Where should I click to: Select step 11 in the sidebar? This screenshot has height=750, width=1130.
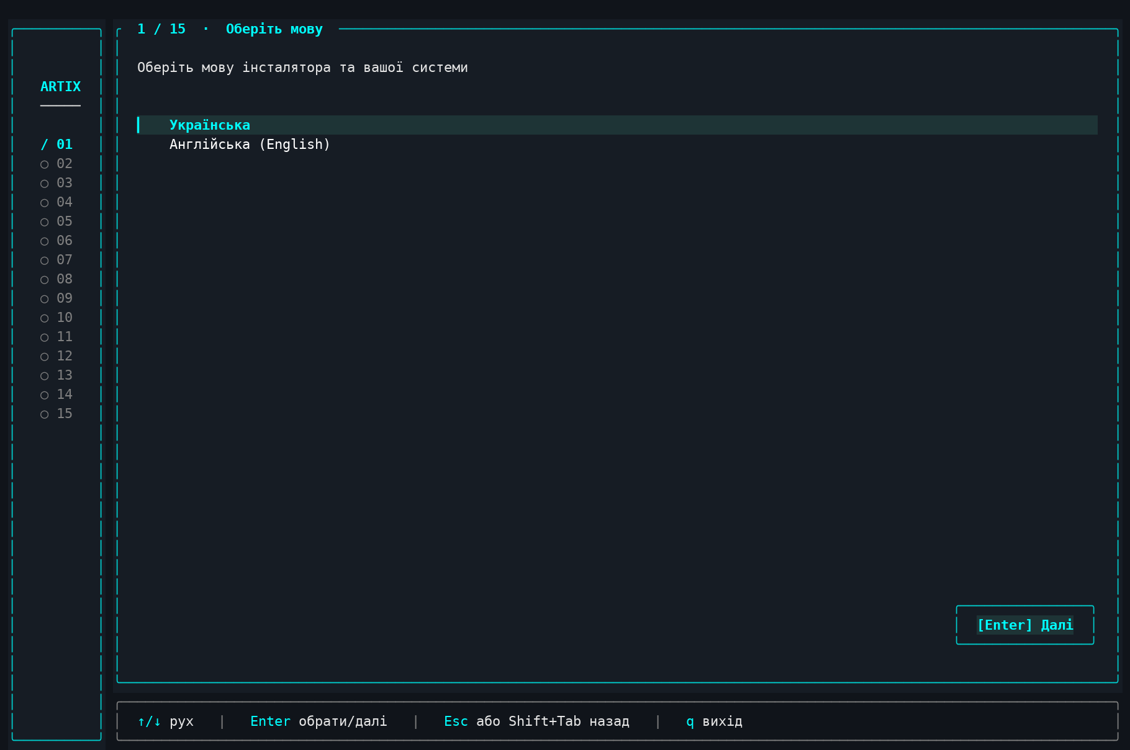point(56,337)
